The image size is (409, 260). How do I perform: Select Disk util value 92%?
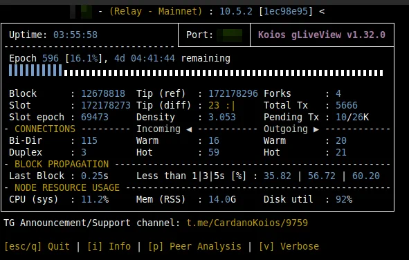click(344, 199)
